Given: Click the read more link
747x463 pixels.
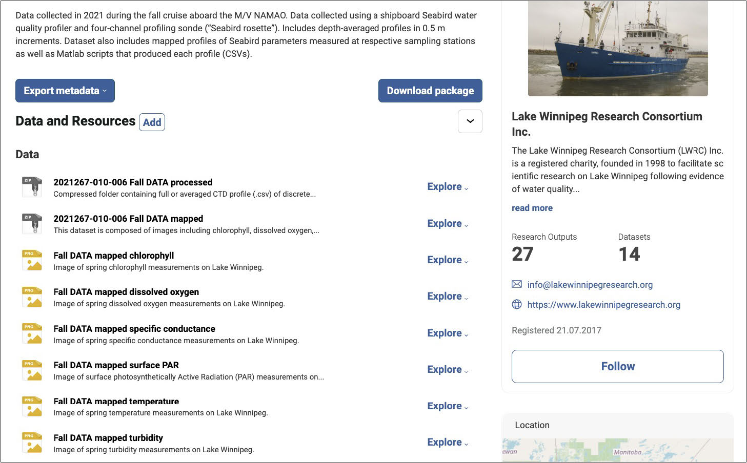Looking at the screenshot, I should pyautogui.click(x=532, y=208).
